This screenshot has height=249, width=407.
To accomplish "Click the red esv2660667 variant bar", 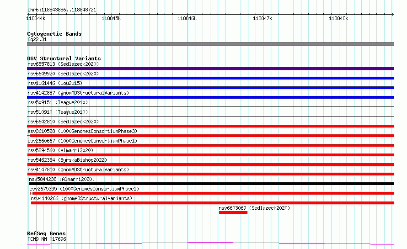I will click(210, 145).
